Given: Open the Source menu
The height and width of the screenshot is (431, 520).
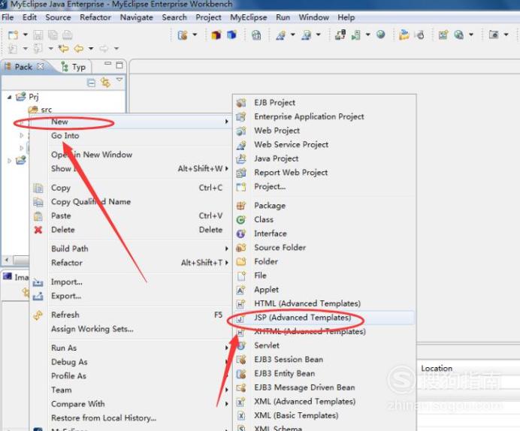Looking at the screenshot, I should click(x=58, y=17).
